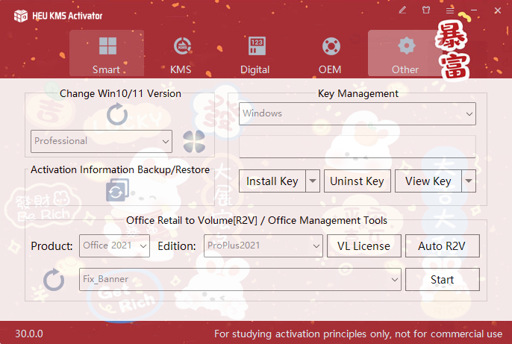
Task: Click the version number 30.0.0
Action: (x=29, y=334)
